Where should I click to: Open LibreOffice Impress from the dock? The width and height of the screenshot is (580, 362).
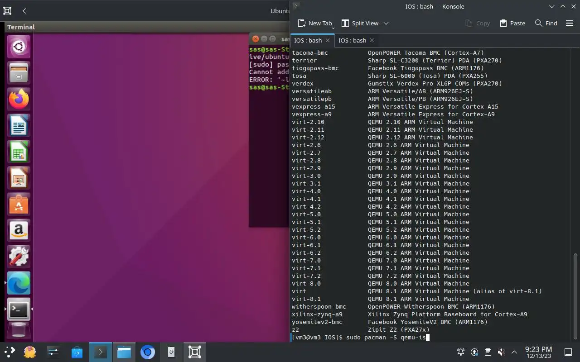click(19, 177)
